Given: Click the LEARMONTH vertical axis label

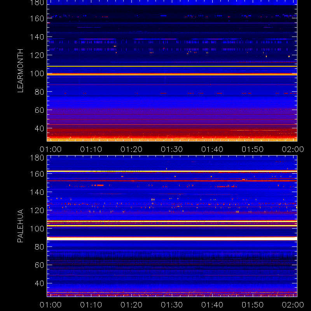Looking at the screenshot, I should [21, 71].
